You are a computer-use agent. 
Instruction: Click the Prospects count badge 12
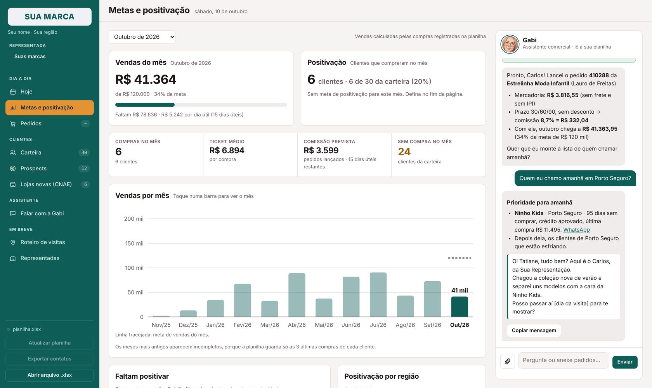click(84, 169)
